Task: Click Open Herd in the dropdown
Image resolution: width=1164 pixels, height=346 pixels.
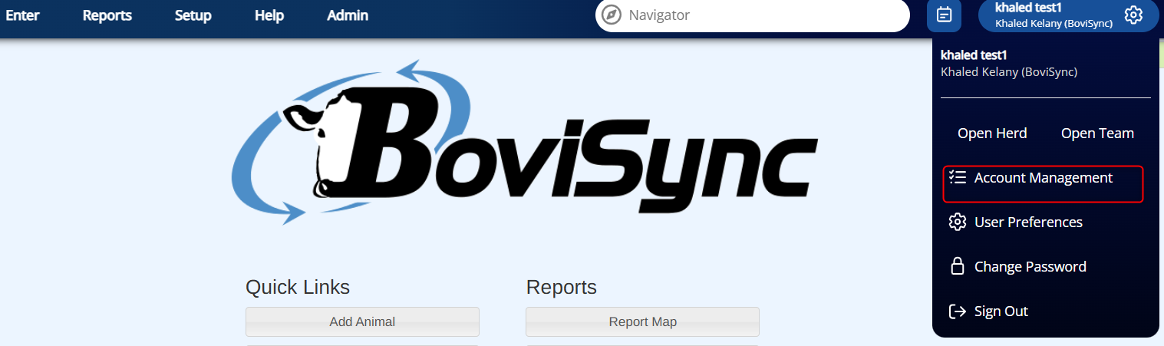Action: click(992, 133)
